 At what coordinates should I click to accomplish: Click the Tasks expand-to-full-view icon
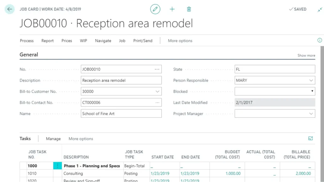[310, 139]
